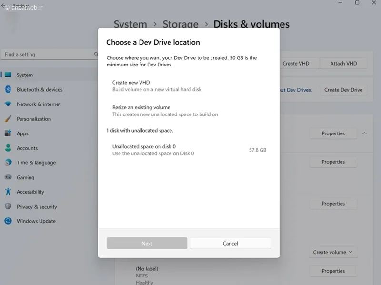Click the Gaming controller icon
The height and width of the screenshot is (285, 381).
tap(8, 177)
